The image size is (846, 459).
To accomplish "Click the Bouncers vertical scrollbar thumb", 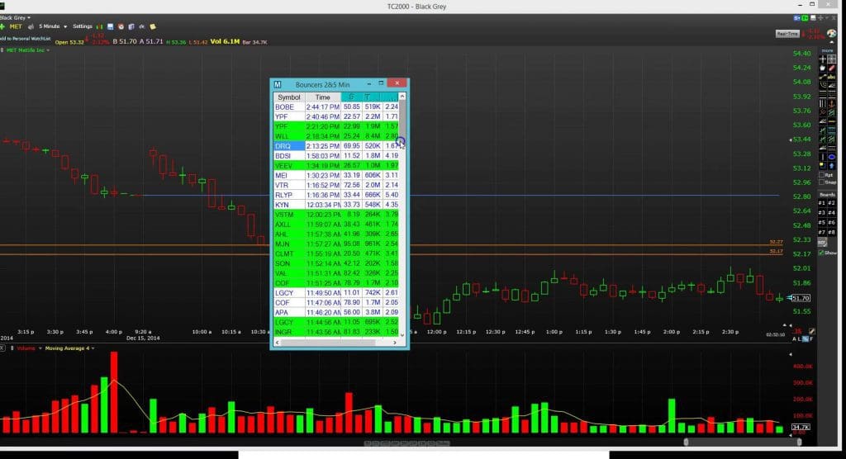I will pos(402,119).
